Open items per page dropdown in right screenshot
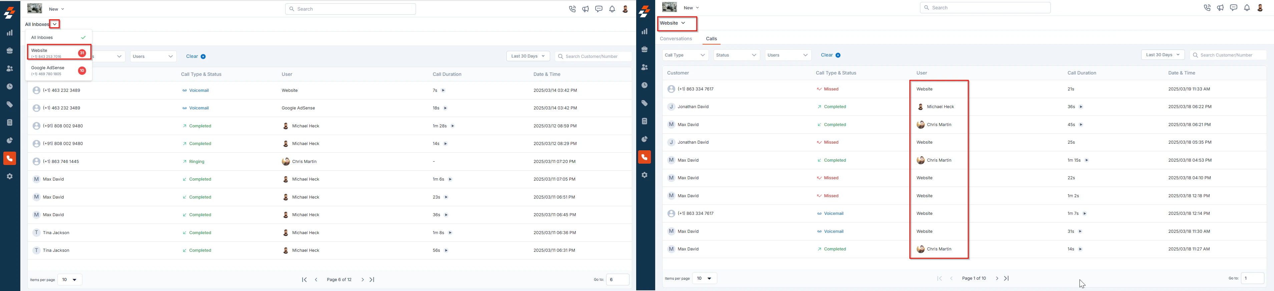The image size is (1274, 291). pos(704,278)
